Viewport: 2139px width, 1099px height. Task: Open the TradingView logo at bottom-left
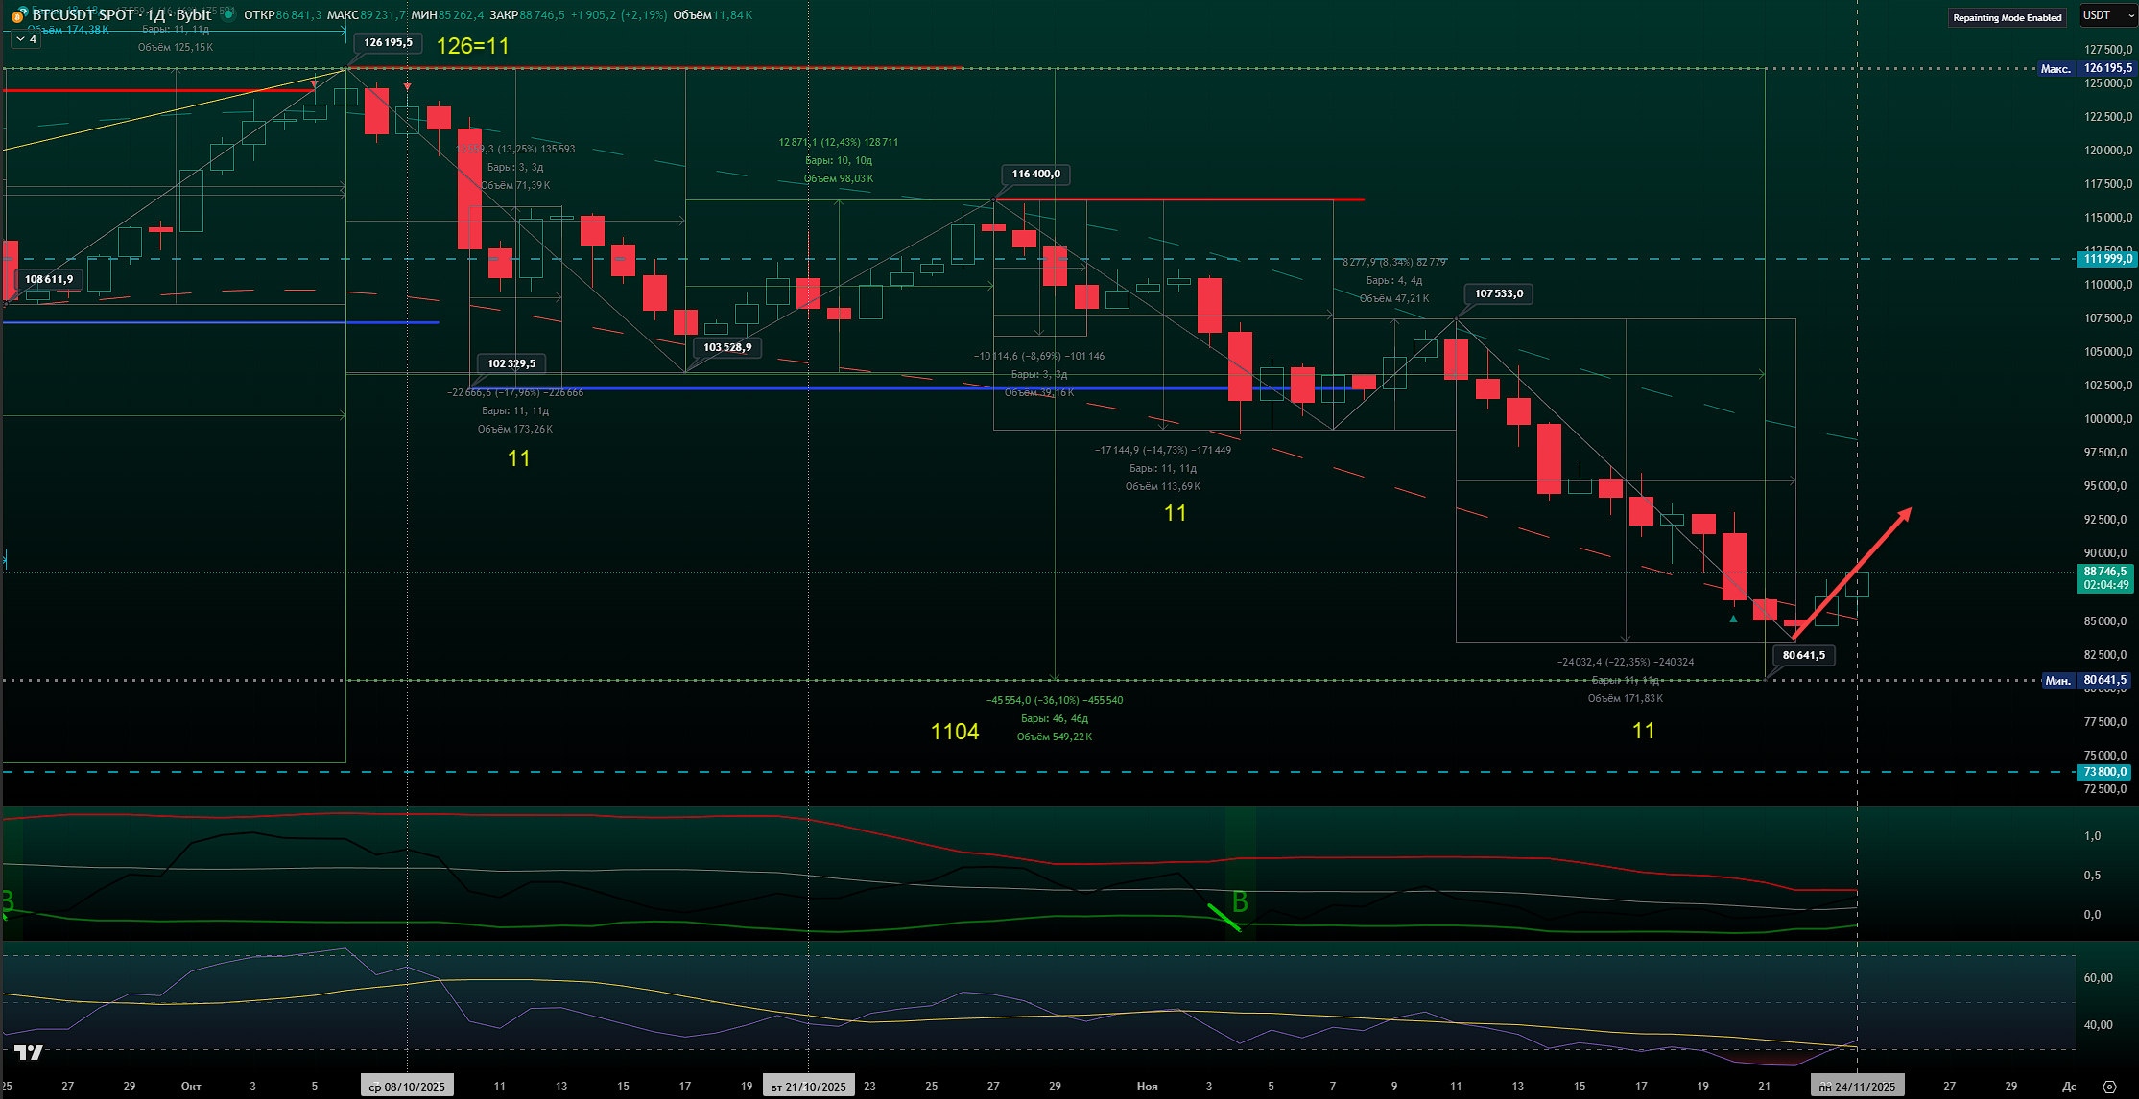(29, 1052)
